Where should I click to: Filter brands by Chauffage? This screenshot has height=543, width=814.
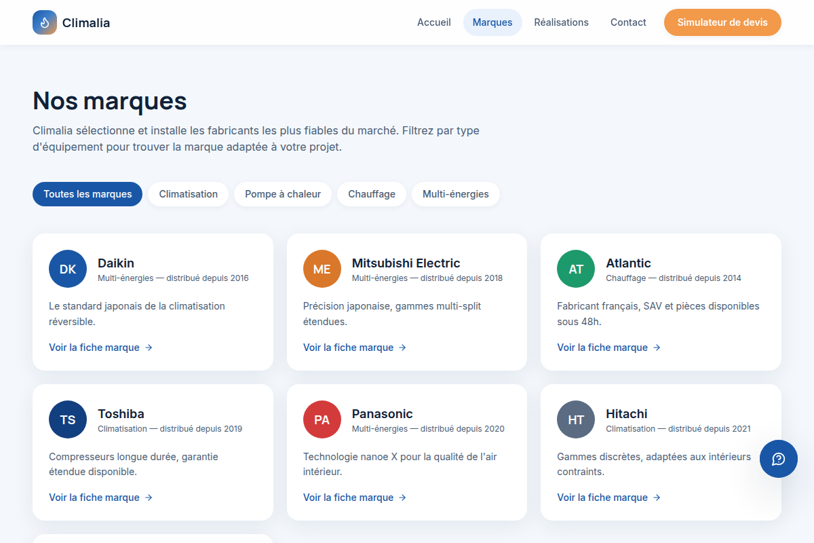(372, 194)
